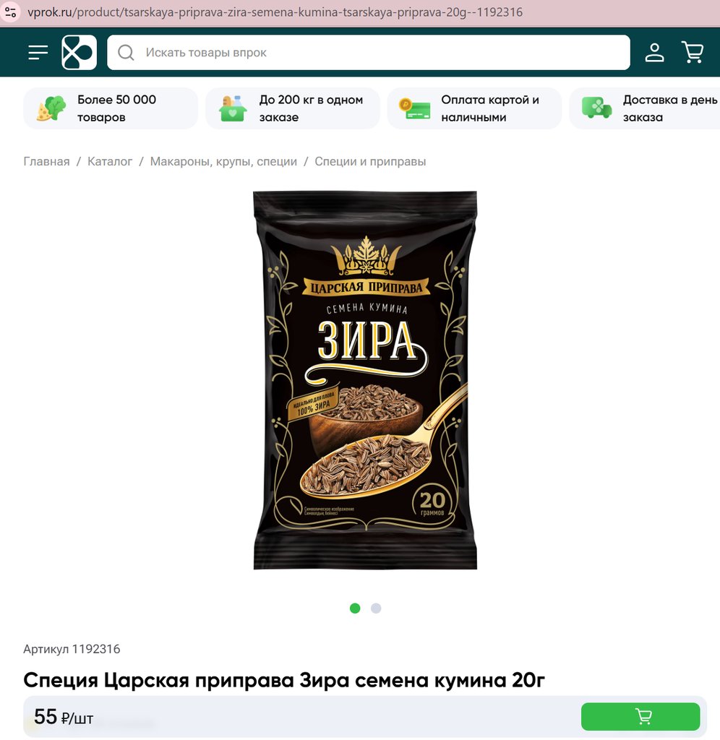The width and height of the screenshot is (720, 740).
Task: Select the first green image dot
Action: [x=355, y=608]
